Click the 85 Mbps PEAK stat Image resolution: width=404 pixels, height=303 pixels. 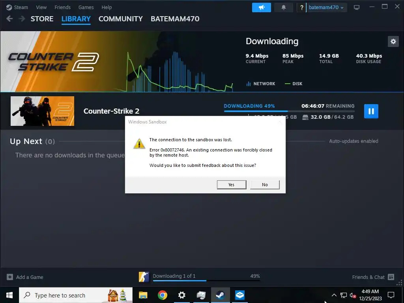(293, 58)
